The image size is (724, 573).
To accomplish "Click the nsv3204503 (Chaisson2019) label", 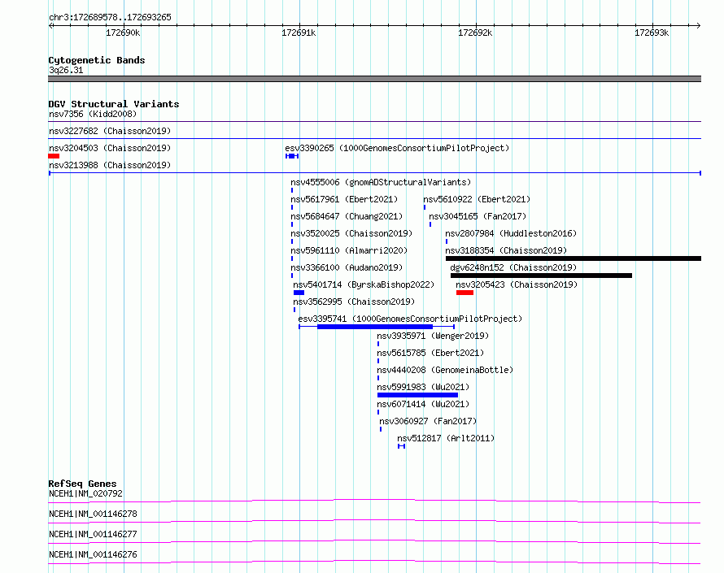I will [x=110, y=148].
